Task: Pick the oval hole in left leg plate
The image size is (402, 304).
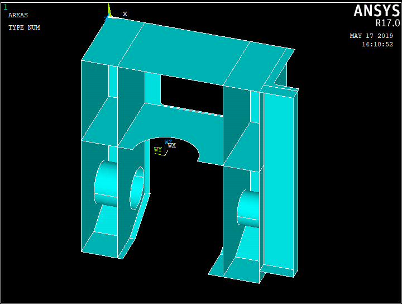Action: [137, 188]
